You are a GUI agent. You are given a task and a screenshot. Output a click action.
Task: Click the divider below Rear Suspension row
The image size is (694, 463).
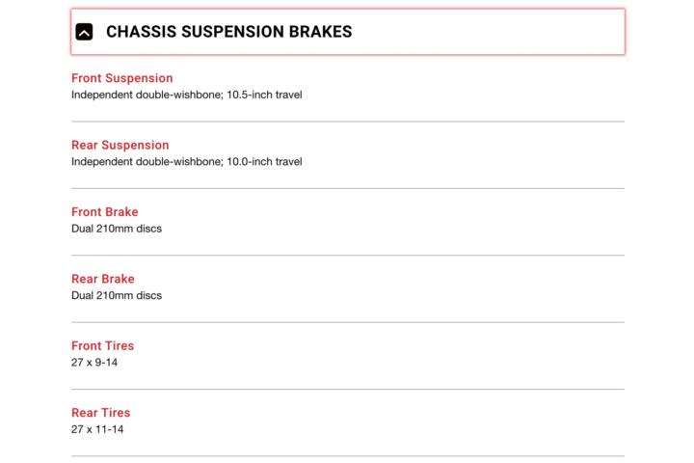click(x=348, y=188)
